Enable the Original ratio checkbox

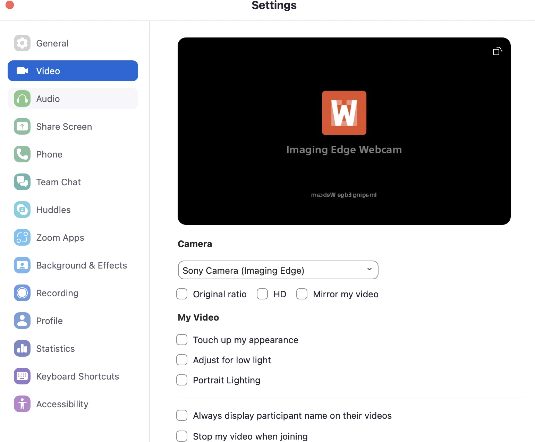click(182, 294)
